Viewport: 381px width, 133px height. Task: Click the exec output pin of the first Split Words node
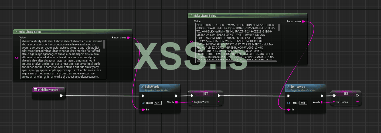[x=176, y=96]
